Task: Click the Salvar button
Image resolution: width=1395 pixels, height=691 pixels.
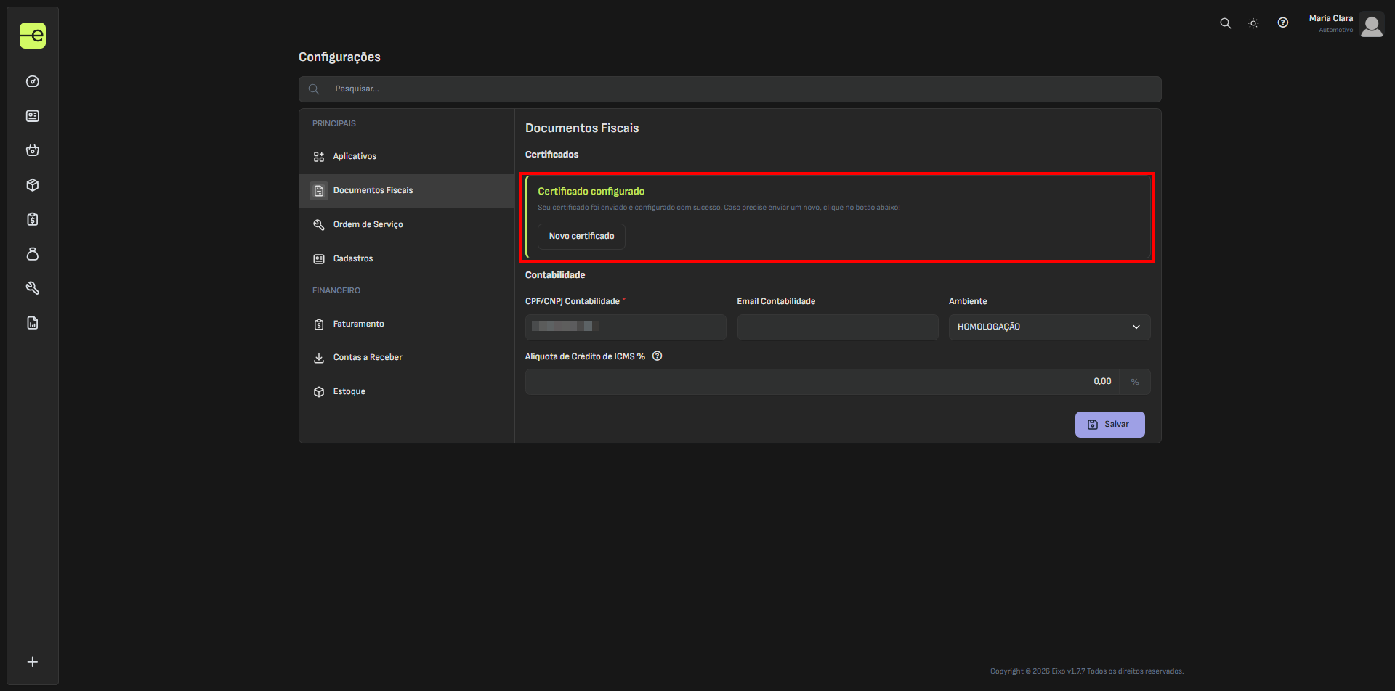Action: pyautogui.click(x=1109, y=425)
